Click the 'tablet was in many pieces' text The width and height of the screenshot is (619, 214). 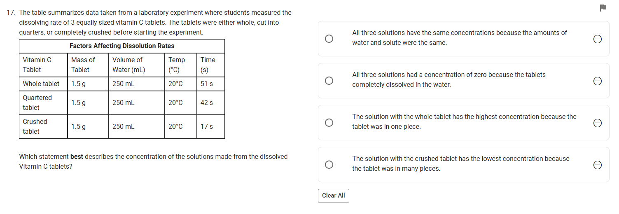click(x=460, y=163)
